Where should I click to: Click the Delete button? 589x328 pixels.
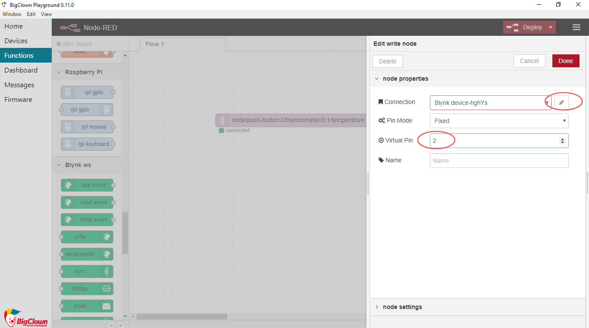pos(388,61)
